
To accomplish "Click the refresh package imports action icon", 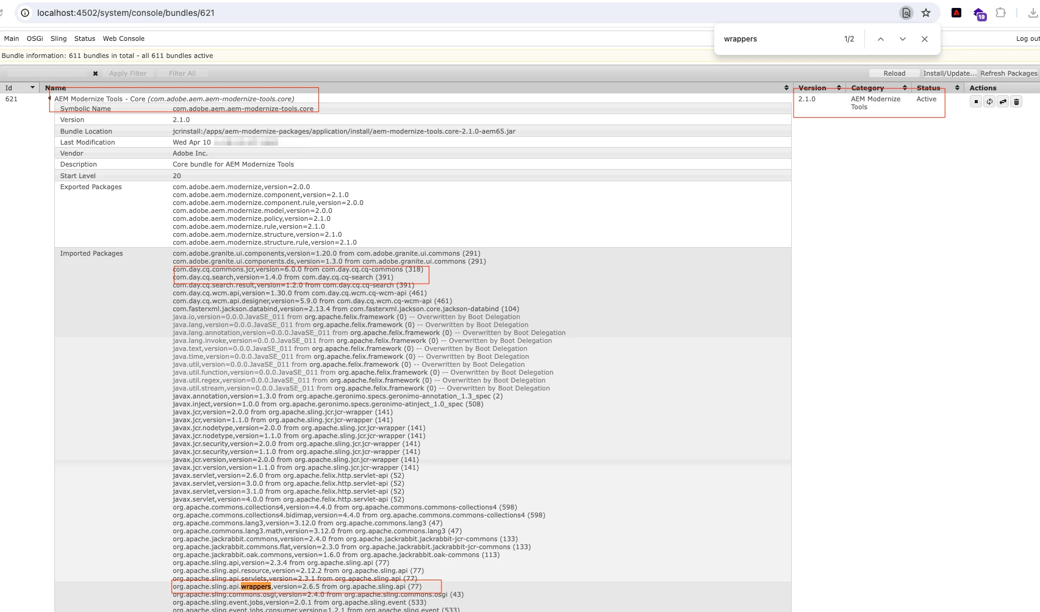I will 989,102.
